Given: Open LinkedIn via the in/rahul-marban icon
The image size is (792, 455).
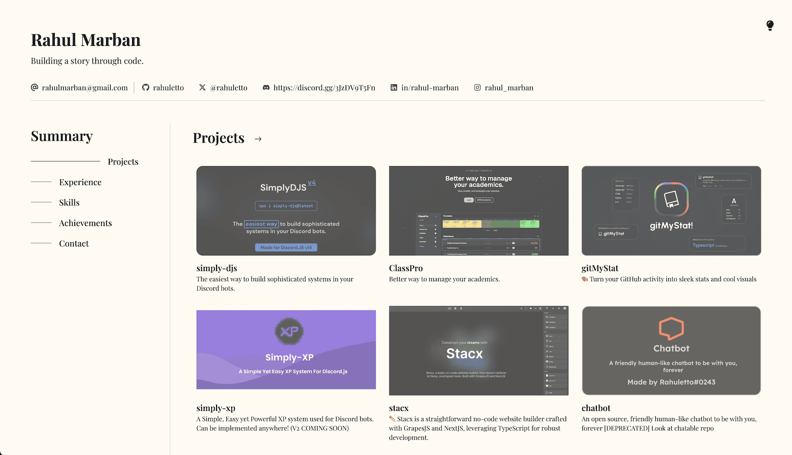Looking at the screenshot, I should tap(393, 87).
